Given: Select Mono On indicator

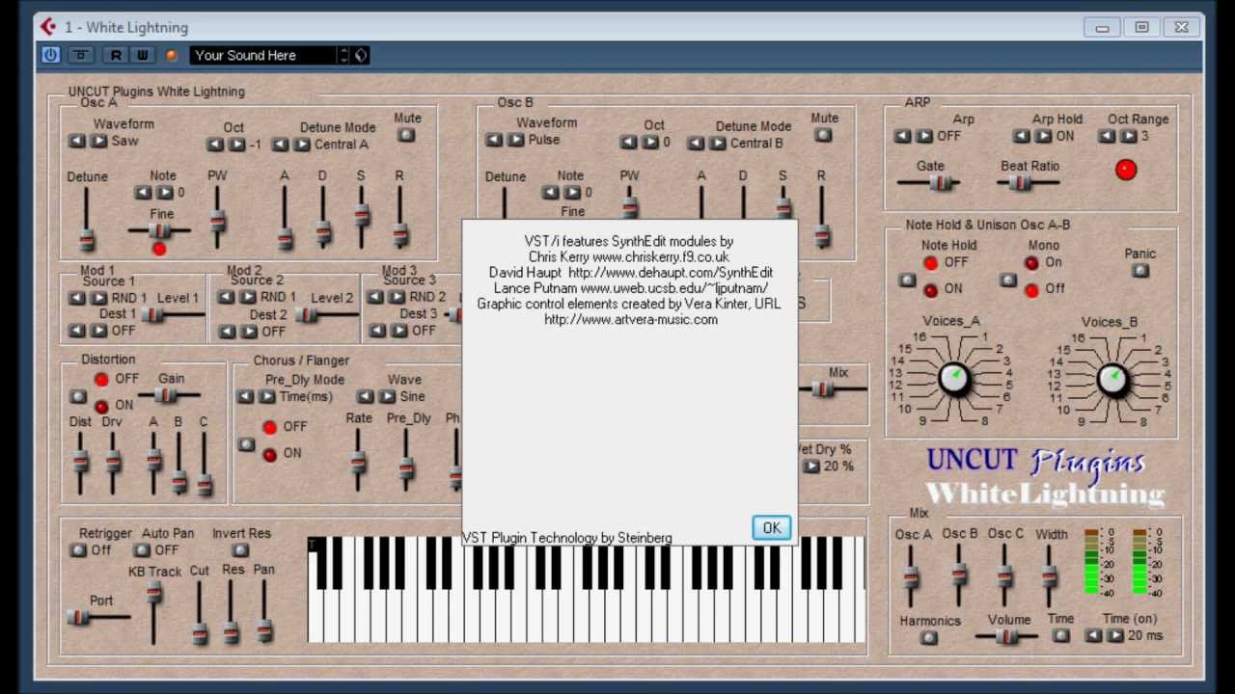Looking at the screenshot, I should pos(1031,263).
